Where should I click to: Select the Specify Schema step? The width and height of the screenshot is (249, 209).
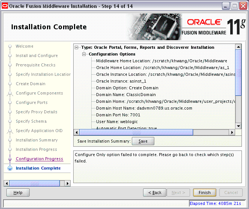coord(31,121)
